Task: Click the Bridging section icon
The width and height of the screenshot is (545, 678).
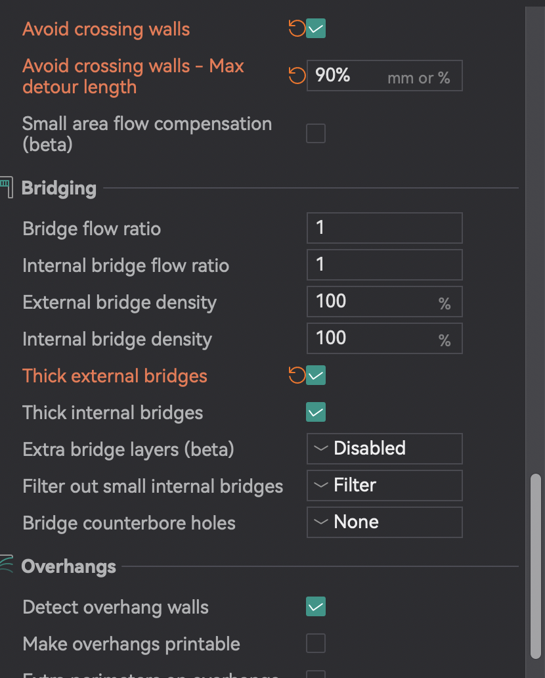Action: [x=7, y=187]
